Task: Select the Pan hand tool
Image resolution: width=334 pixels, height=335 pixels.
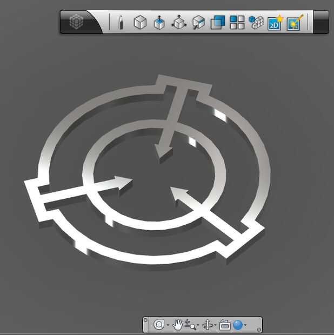Action: click(x=178, y=325)
